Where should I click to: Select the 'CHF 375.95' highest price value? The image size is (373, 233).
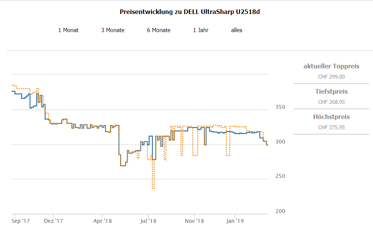(331, 127)
